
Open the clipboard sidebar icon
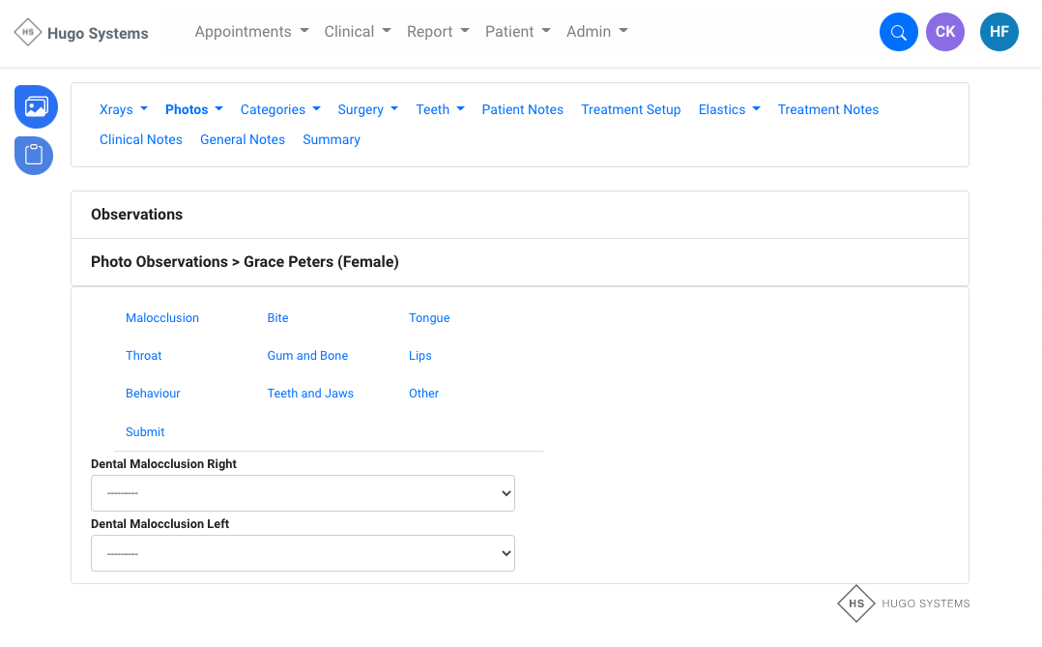point(34,155)
